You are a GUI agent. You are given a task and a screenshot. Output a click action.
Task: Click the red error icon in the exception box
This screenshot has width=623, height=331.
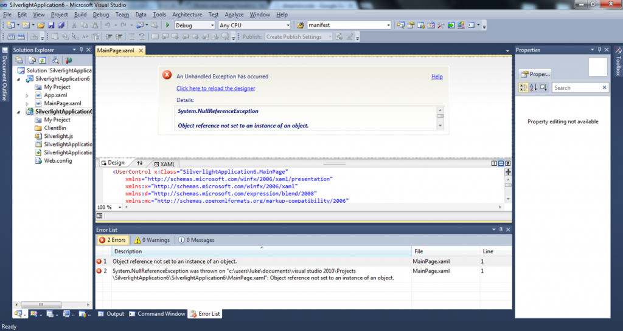coord(167,75)
